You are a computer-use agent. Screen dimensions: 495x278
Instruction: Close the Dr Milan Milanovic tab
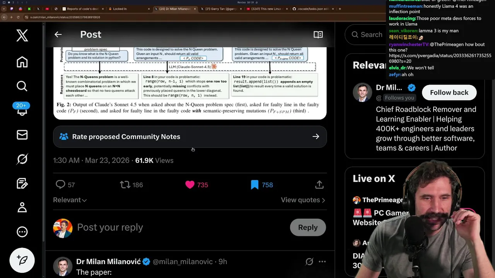[195, 9]
